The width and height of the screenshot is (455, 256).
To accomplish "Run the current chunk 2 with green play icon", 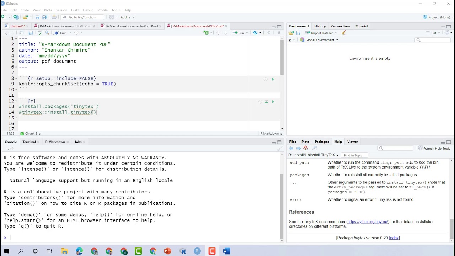I will point(273,102).
